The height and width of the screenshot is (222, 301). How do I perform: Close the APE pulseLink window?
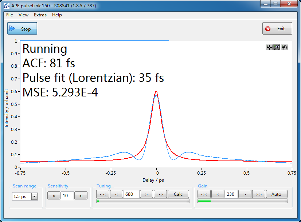coord(289,4)
